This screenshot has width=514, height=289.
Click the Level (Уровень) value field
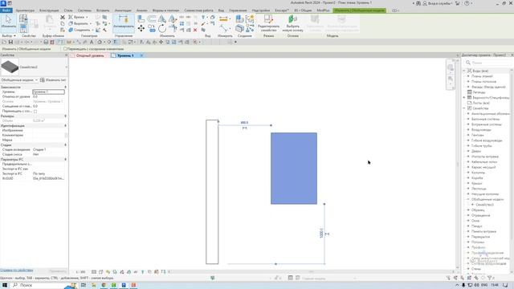pyautogui.click(x=48, y=92)
